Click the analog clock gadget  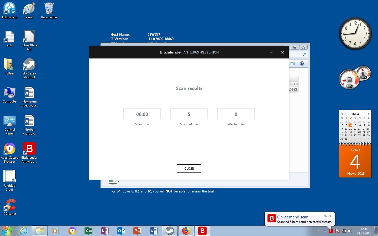355,34
